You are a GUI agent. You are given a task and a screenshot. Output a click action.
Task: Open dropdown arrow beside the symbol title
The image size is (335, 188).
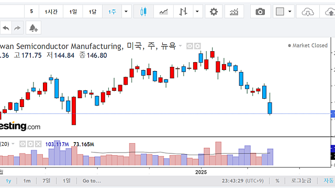180,46
